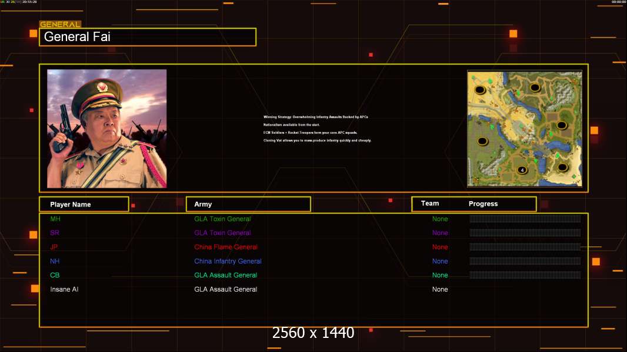The height and width of the screenshot is (352, 627).
Task: Select player name "SR"
Action: [55, 233]
